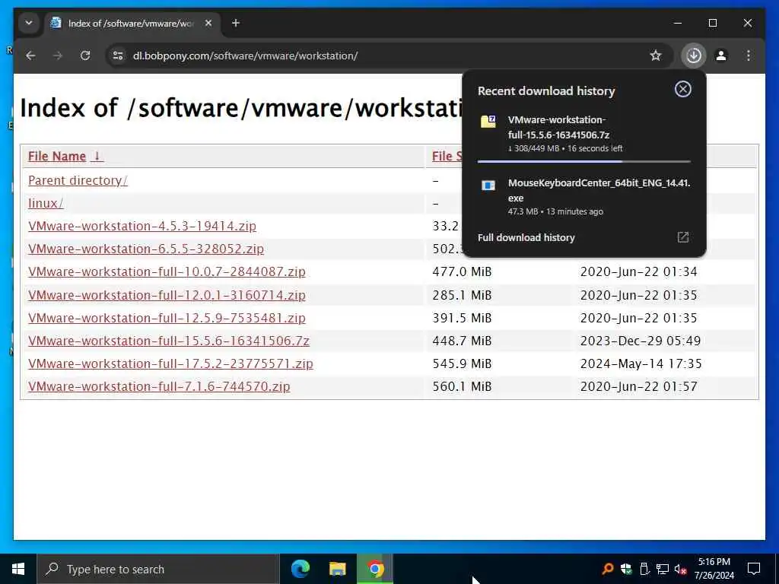The height and width of the screenshot is (584, 779).
Task: Click the 477.0 MiB size cell
Action: tap(462, 271)
